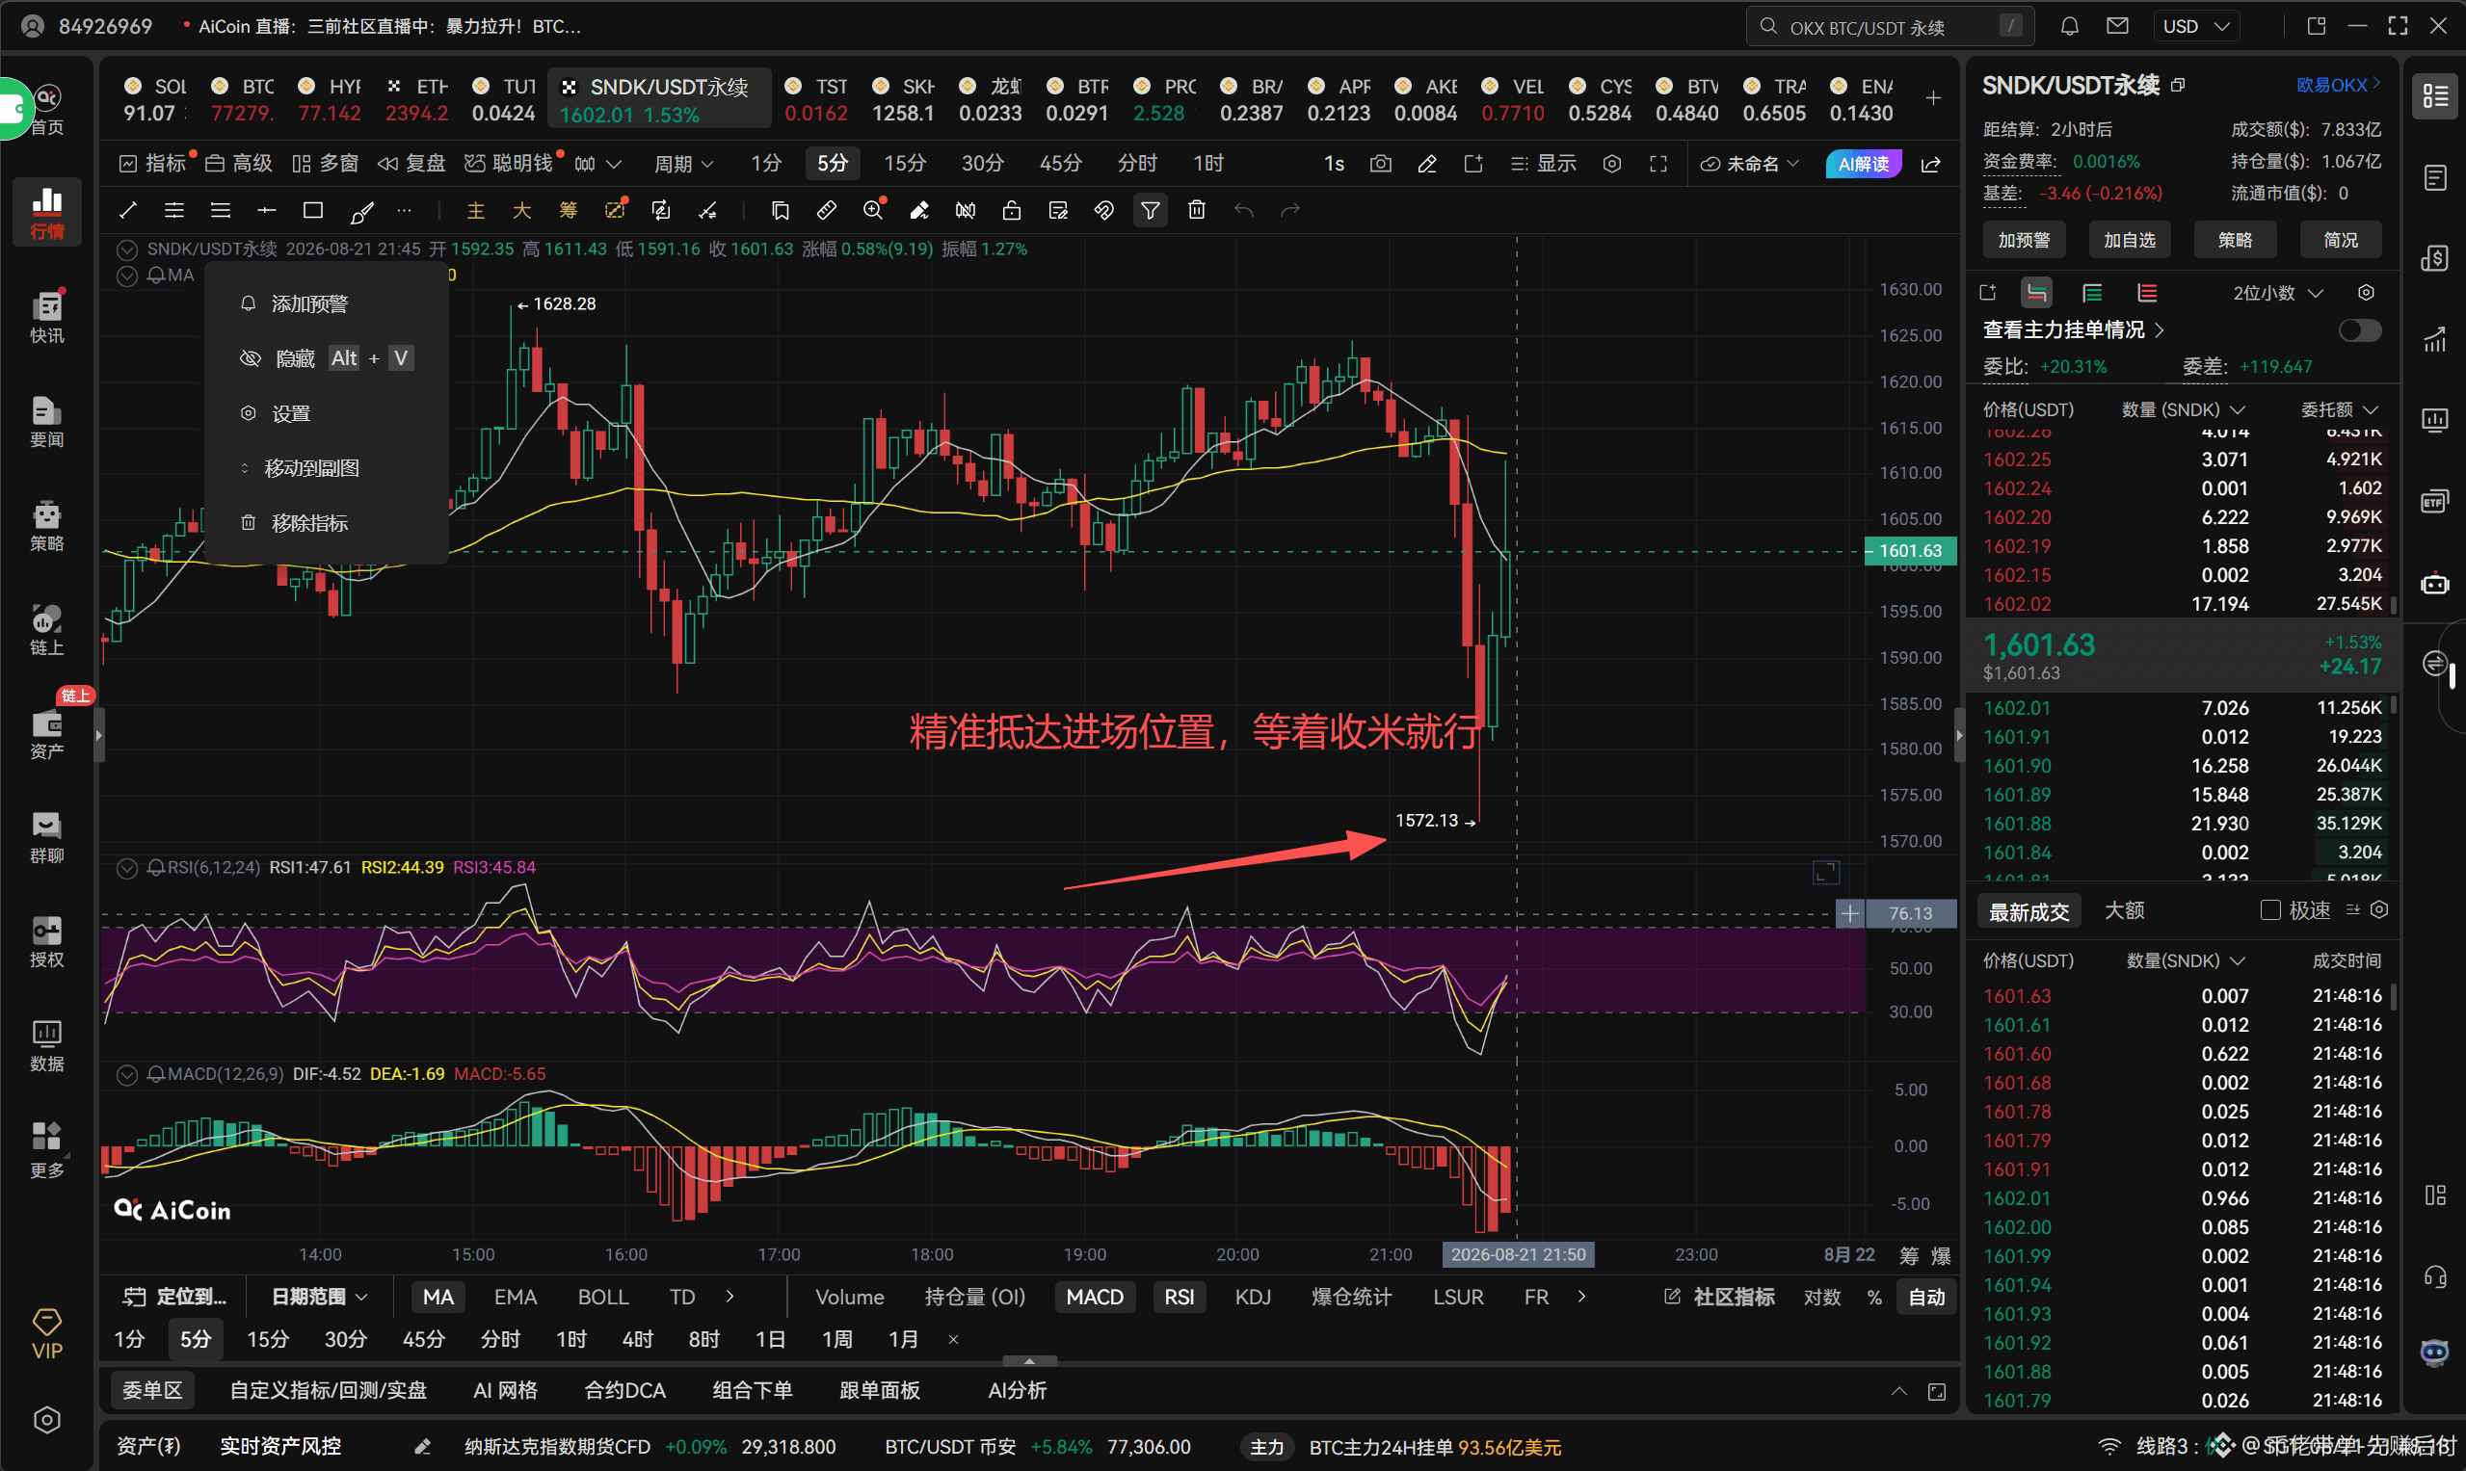Open the 未命名 layout dropdown
This screenshot has height=1471, width=2466.
(x=1751, y=164)
